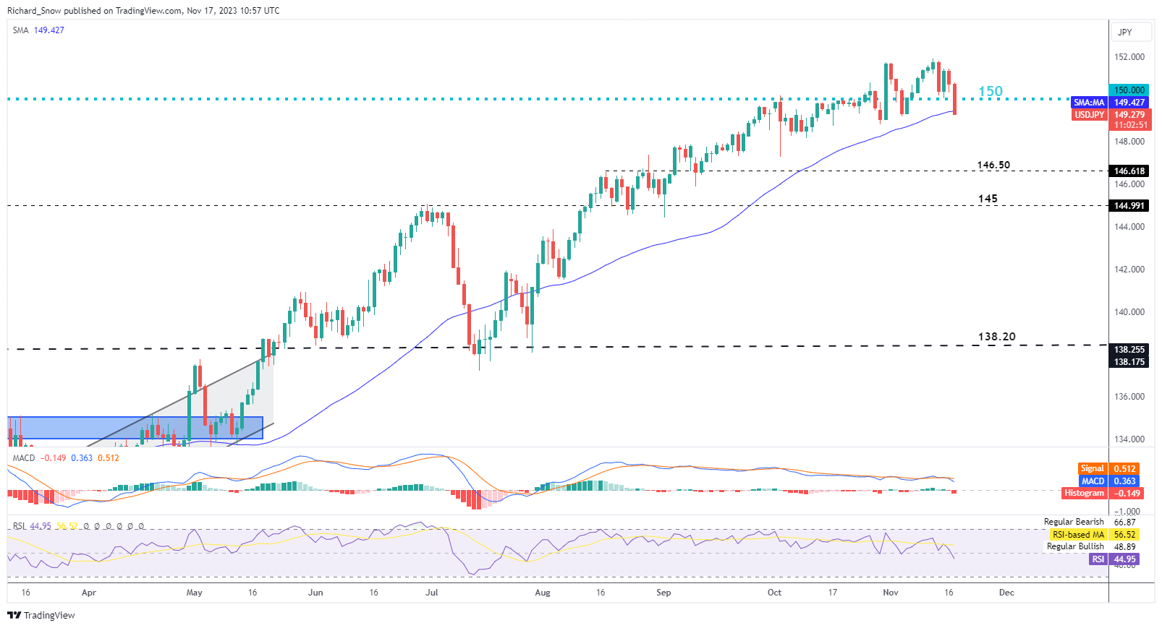Click the red Histogram -0.149 tag

(x=1102, y=494)
